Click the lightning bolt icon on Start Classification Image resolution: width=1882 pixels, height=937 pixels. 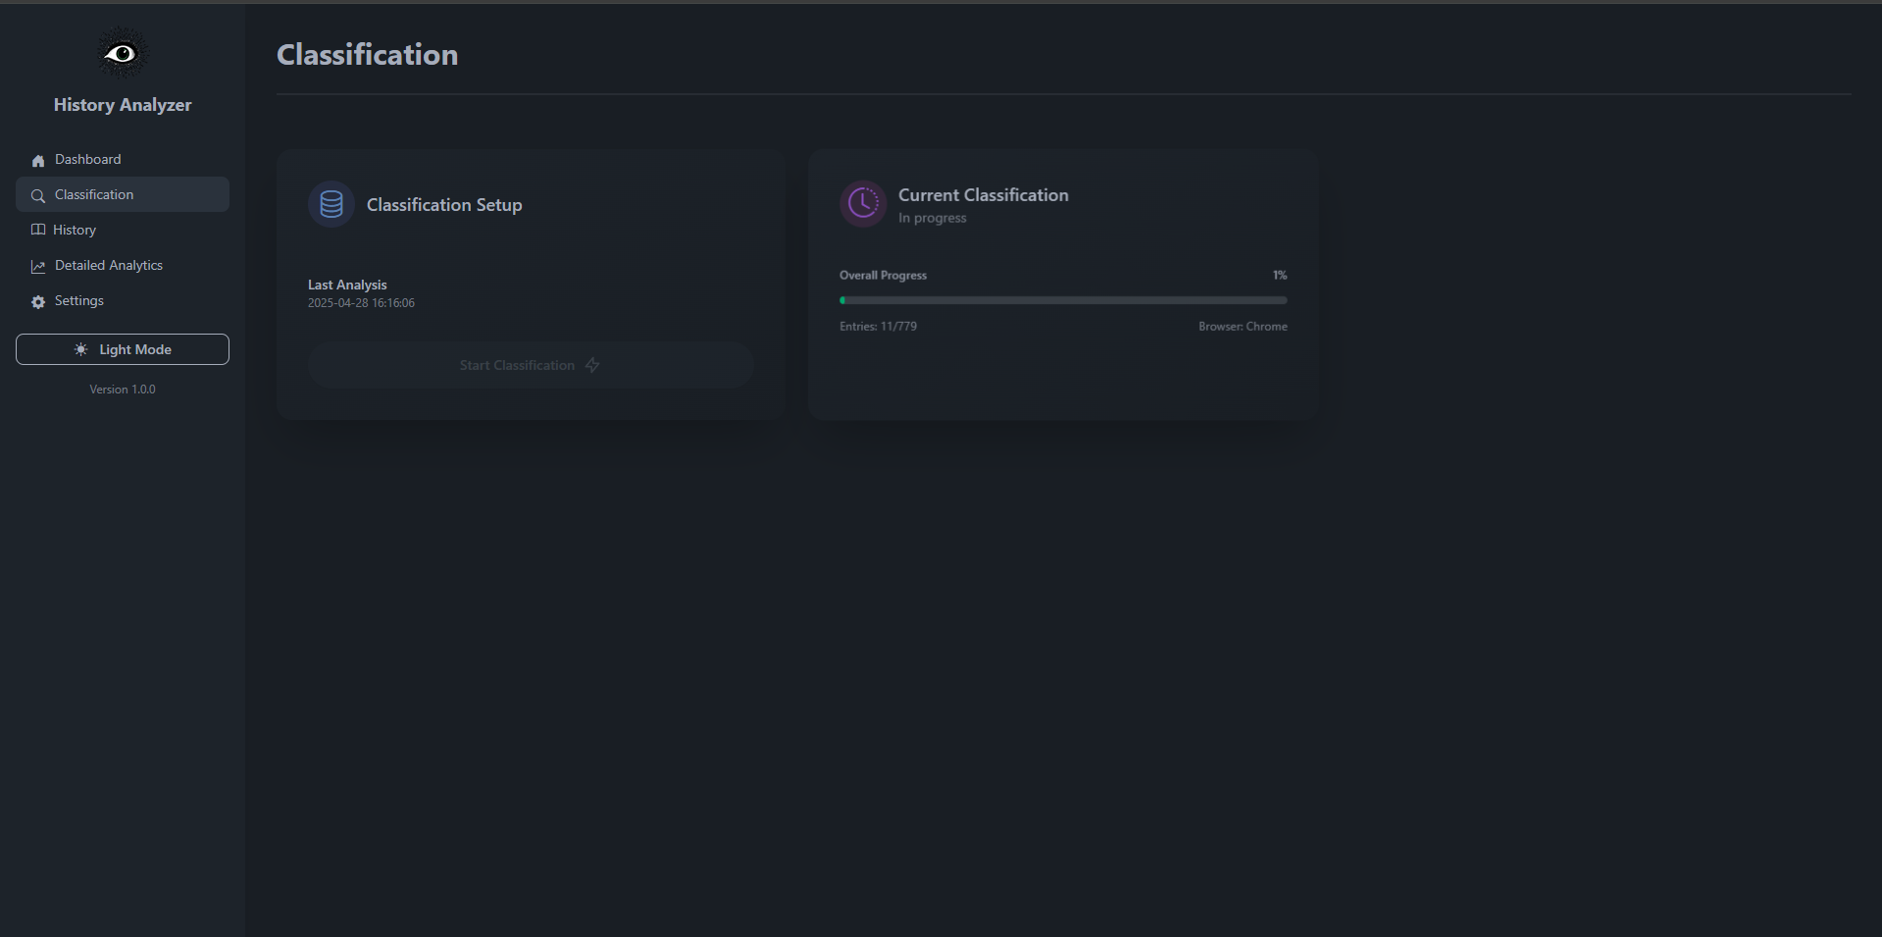tap(592, 365)
